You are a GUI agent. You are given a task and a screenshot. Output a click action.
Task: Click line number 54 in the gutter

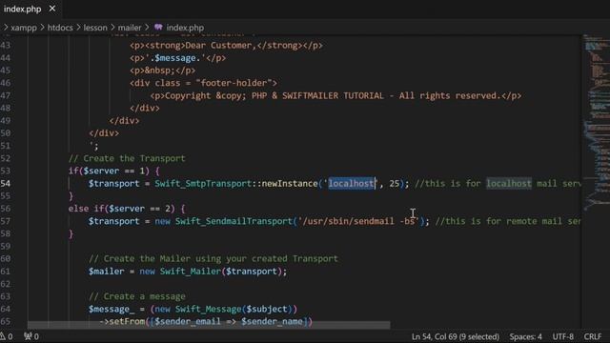click(6, 184)
